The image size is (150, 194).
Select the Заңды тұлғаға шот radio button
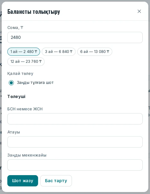point(11,83)
